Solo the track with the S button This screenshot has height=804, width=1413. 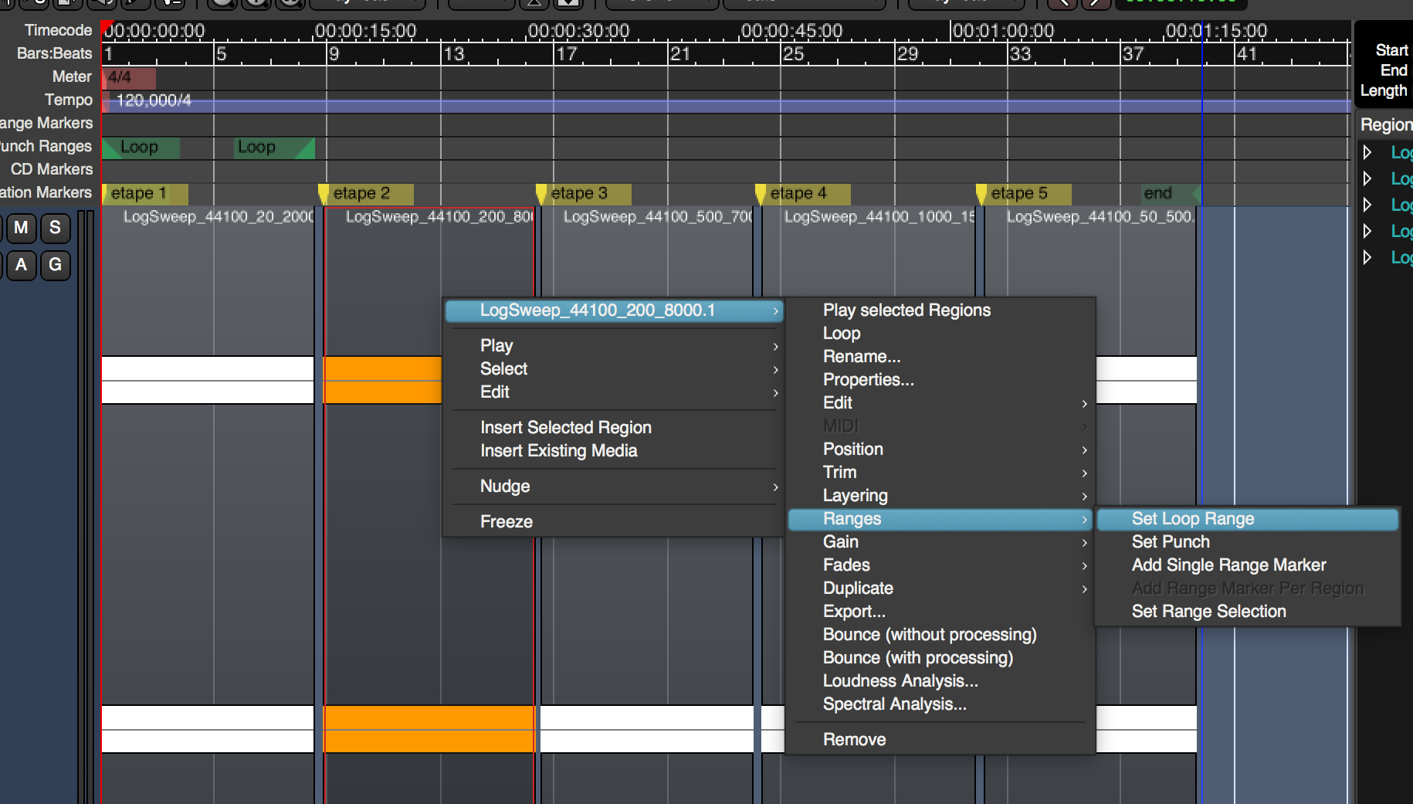point(55,228)
